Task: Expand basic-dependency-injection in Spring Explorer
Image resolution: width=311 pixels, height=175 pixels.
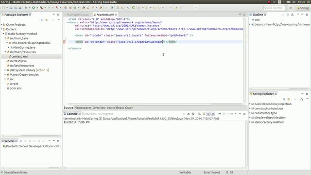Action: (x=250, y=104)
